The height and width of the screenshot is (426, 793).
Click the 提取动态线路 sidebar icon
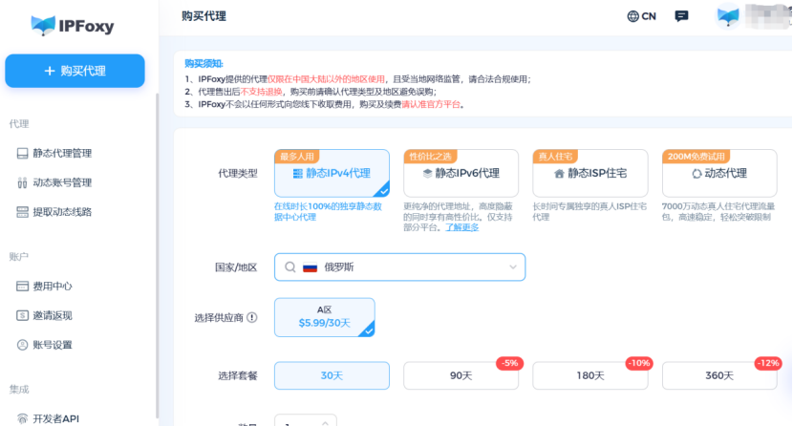tap(23, 212)
